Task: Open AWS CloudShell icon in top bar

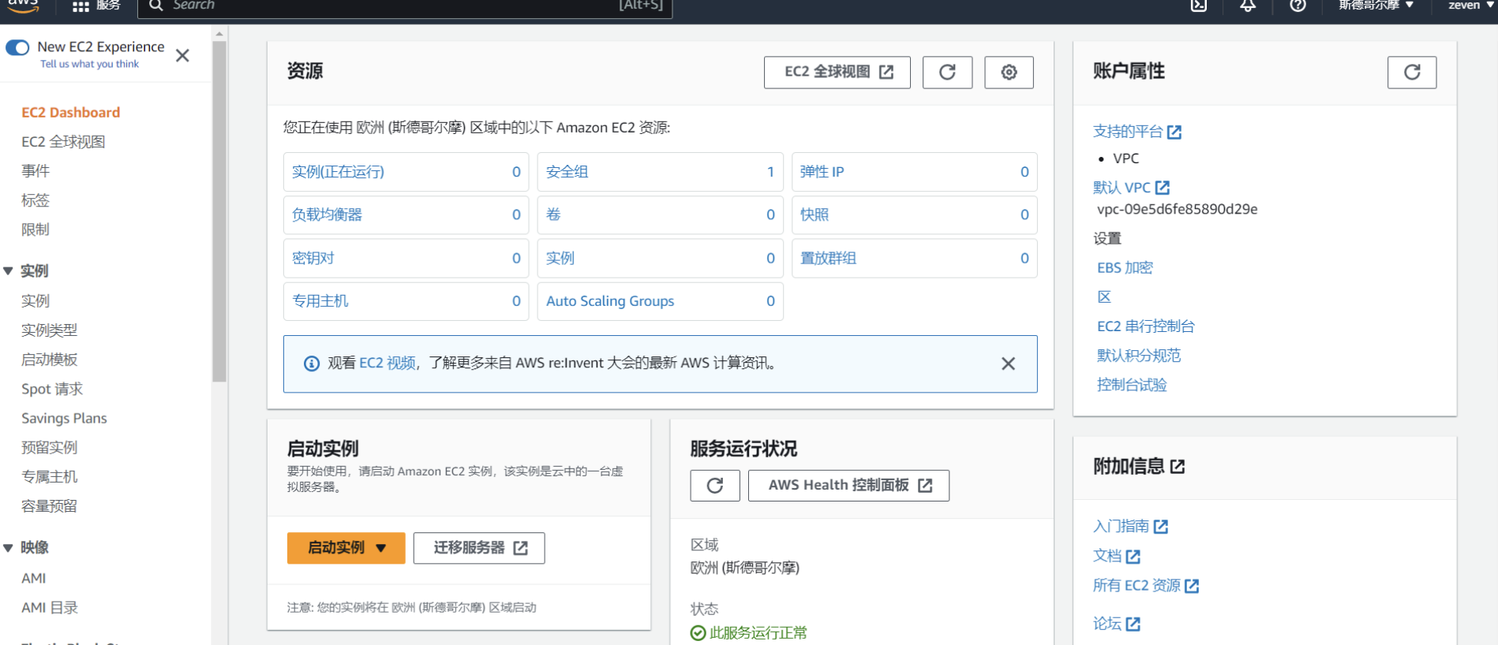Action: (1198, 6)
